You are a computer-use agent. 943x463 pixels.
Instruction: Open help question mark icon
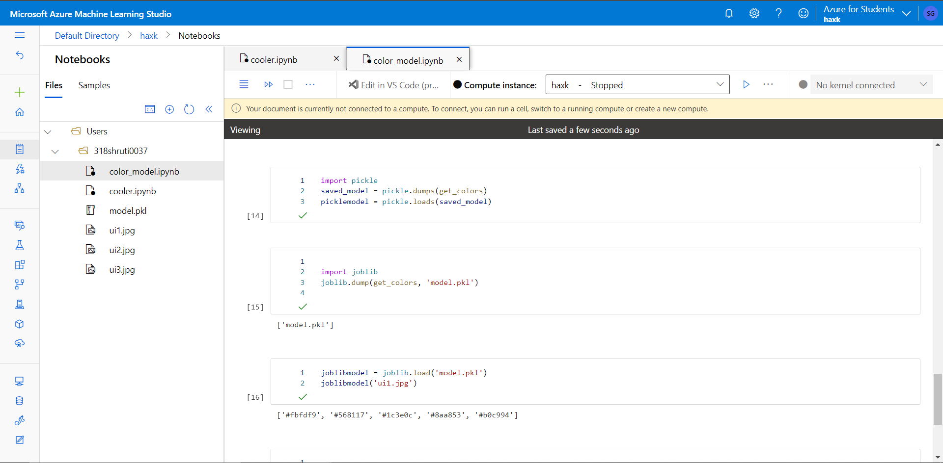coord(778,13)
